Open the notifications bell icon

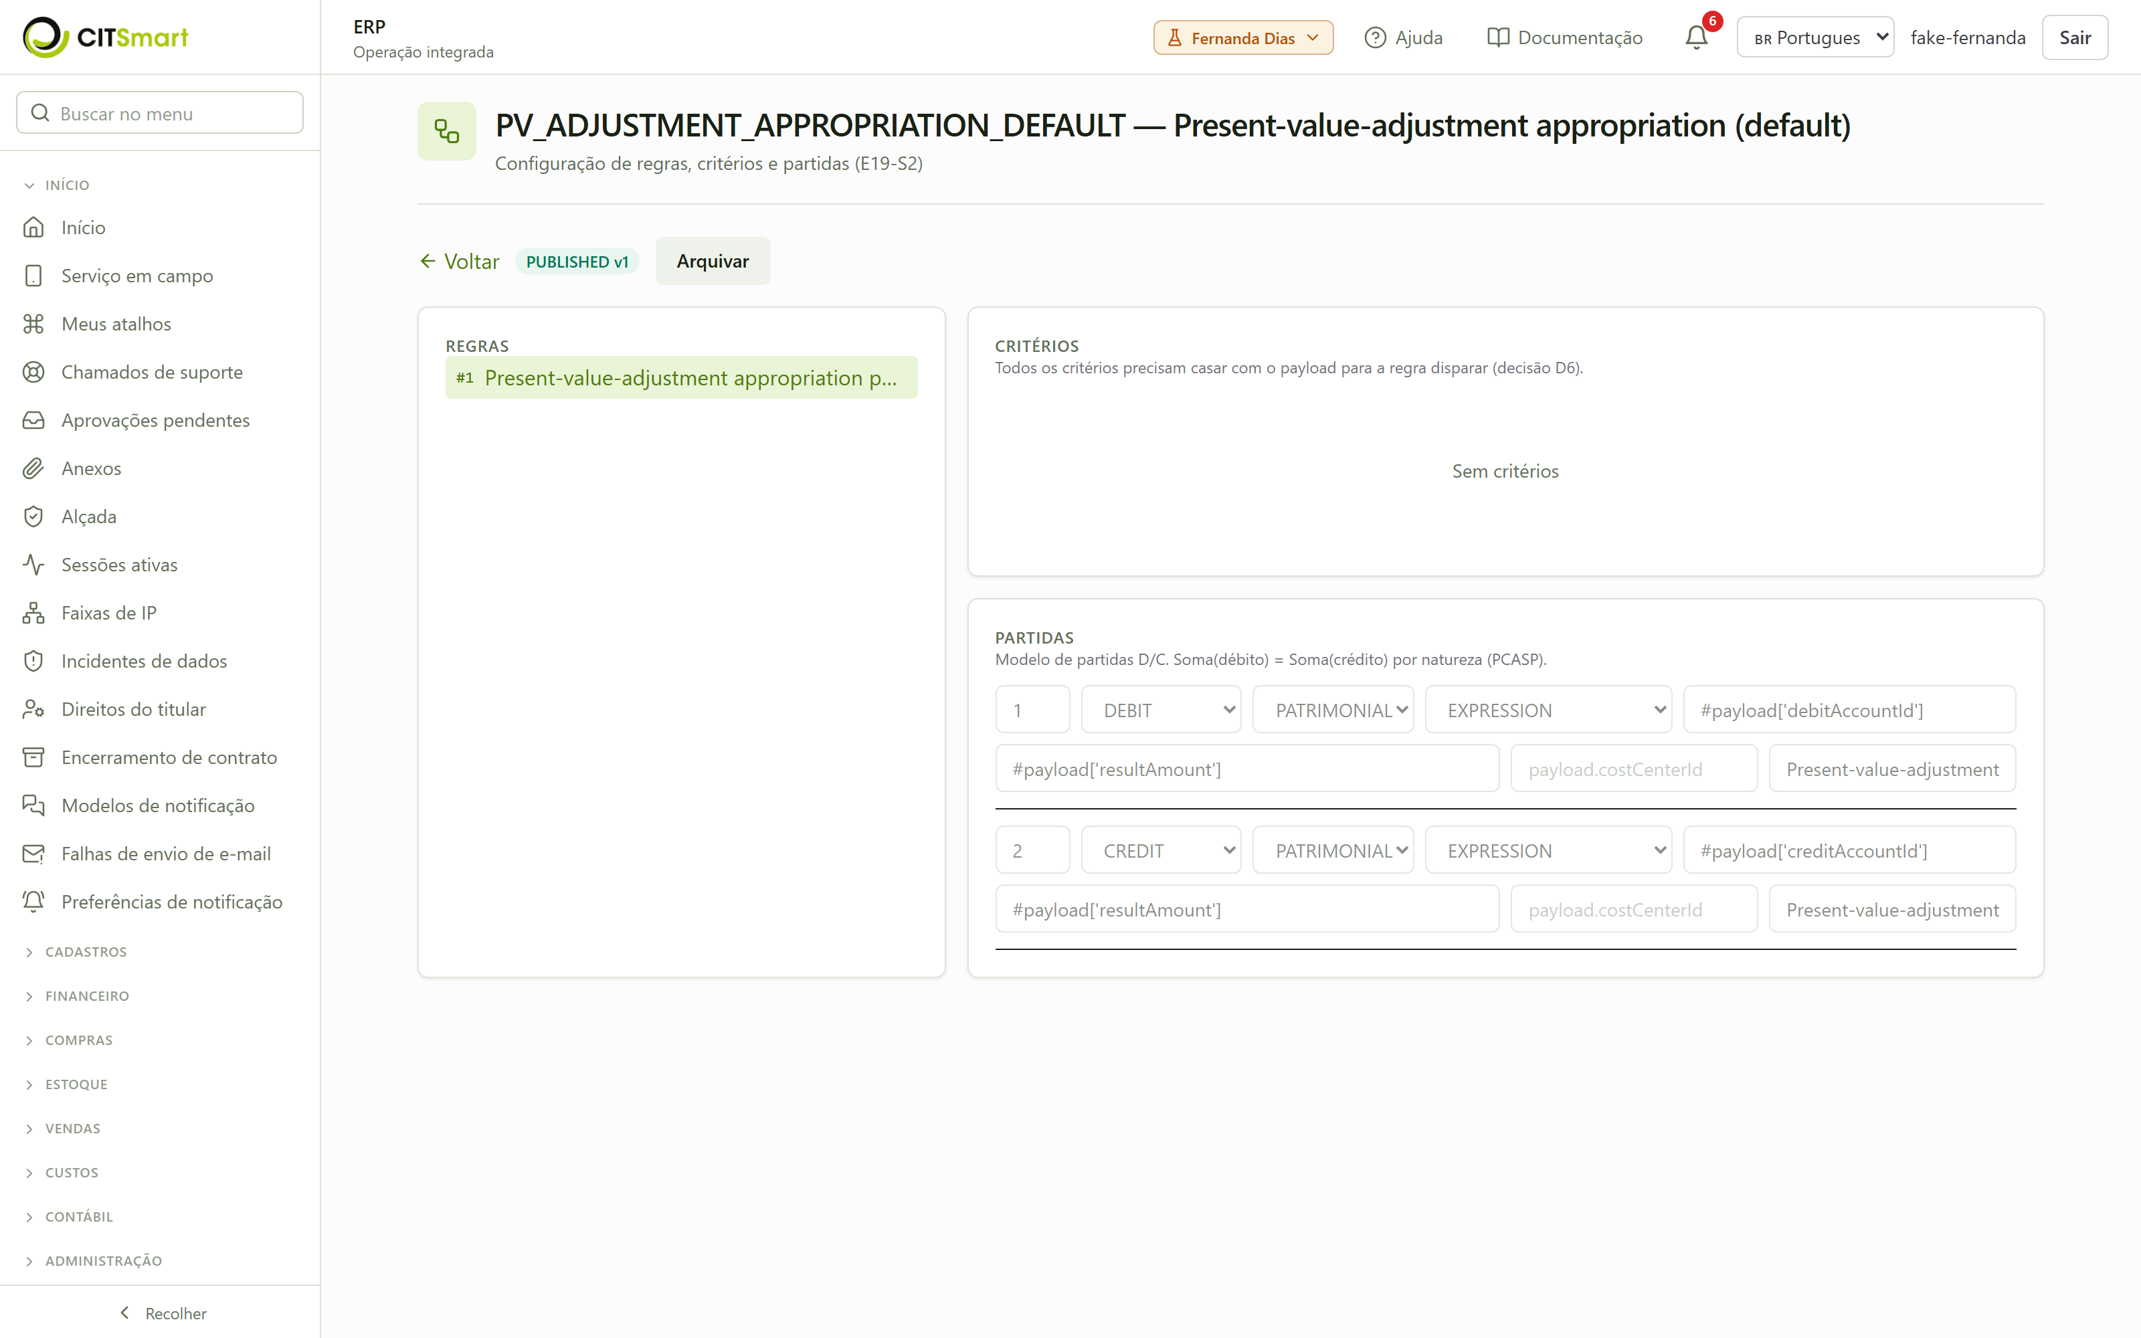[x=1696, y=37]
